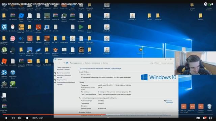Open Настройка удаленного доступа link
The width and height of the screenshot is (216, 121).
click(64, 76)
